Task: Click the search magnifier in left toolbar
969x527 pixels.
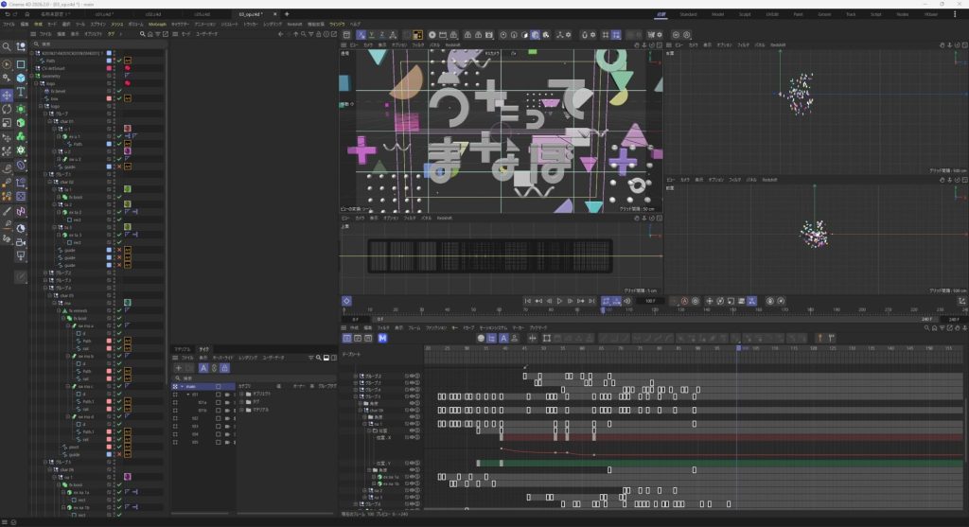Action: 7,46
